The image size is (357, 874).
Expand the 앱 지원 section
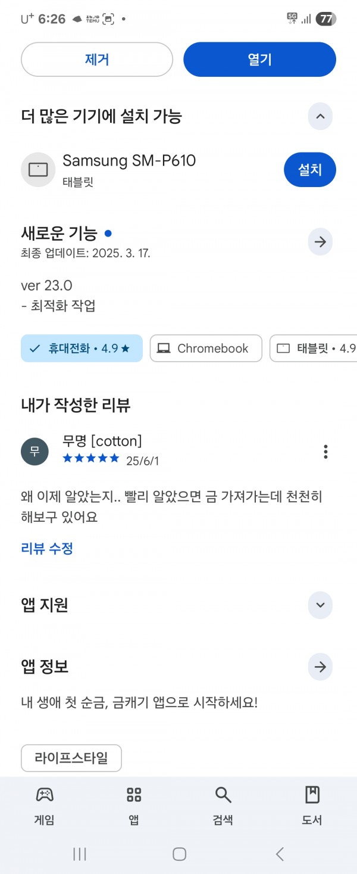320,605
